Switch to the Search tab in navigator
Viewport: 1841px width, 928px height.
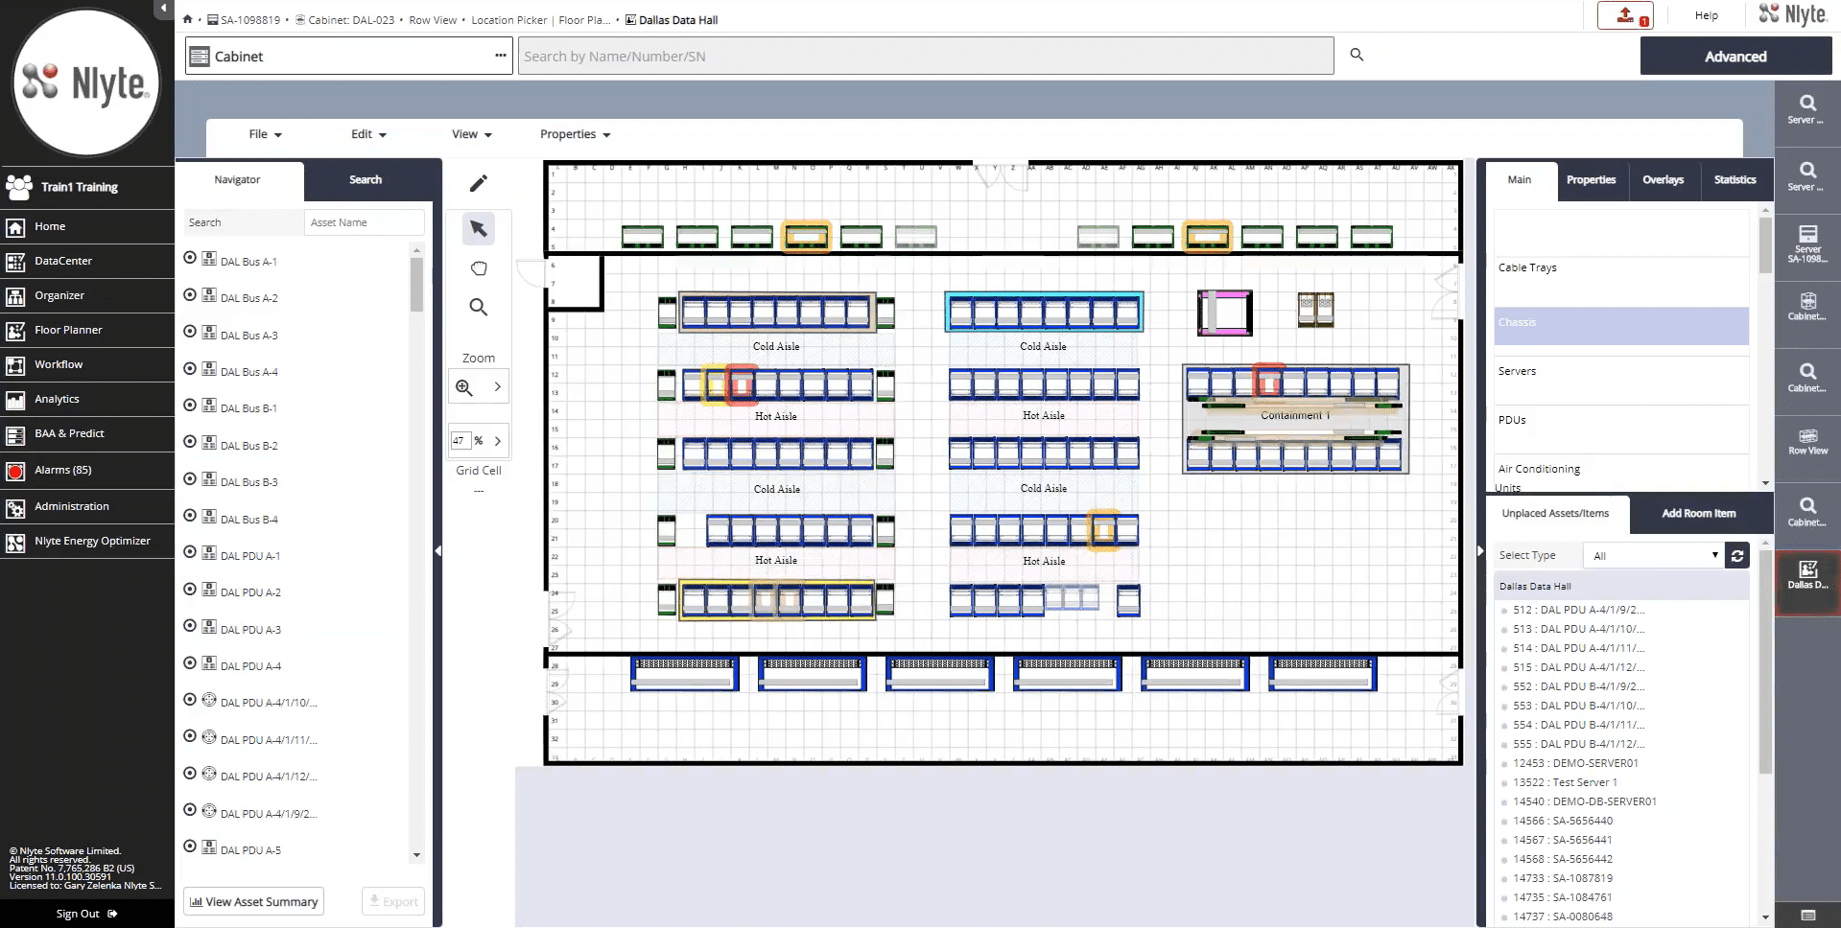pyautogui.click(x=366, y=180)
